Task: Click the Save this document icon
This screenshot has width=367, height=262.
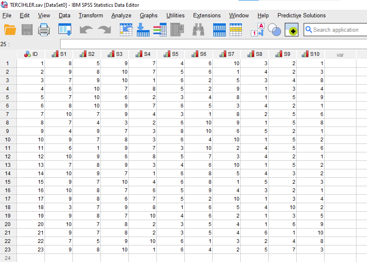Action: point(27,30)
